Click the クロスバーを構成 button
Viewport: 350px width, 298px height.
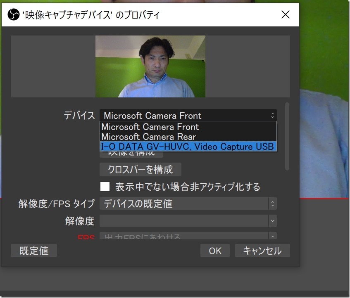click(x=140, y=169)
